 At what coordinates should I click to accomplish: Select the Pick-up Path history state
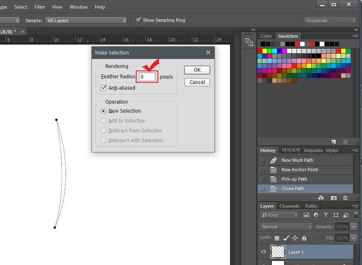(305, 179)
